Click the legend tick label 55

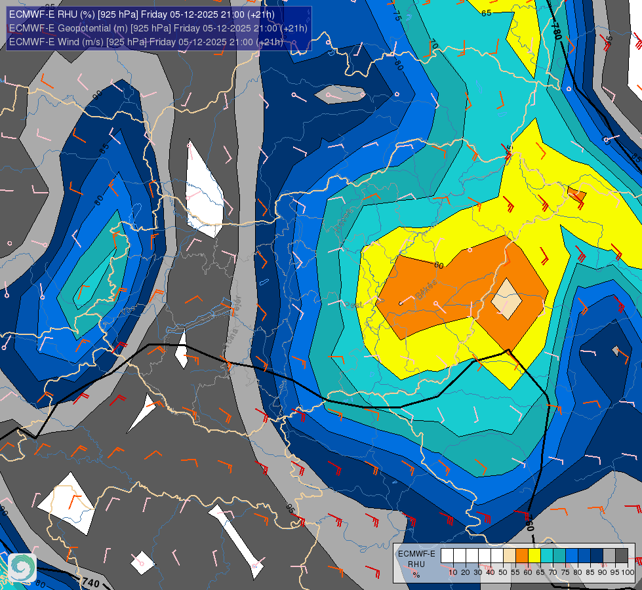pyautogui.click(x=515, y=572)
